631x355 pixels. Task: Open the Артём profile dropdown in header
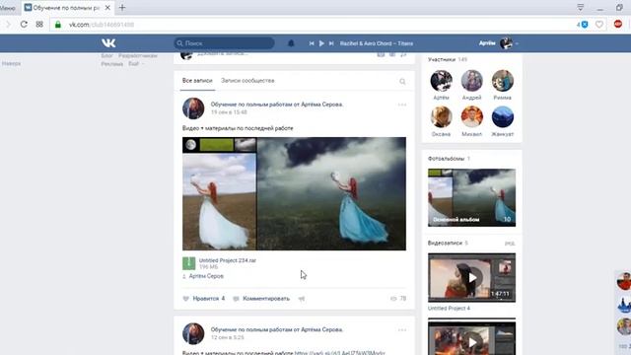[498, 43]
